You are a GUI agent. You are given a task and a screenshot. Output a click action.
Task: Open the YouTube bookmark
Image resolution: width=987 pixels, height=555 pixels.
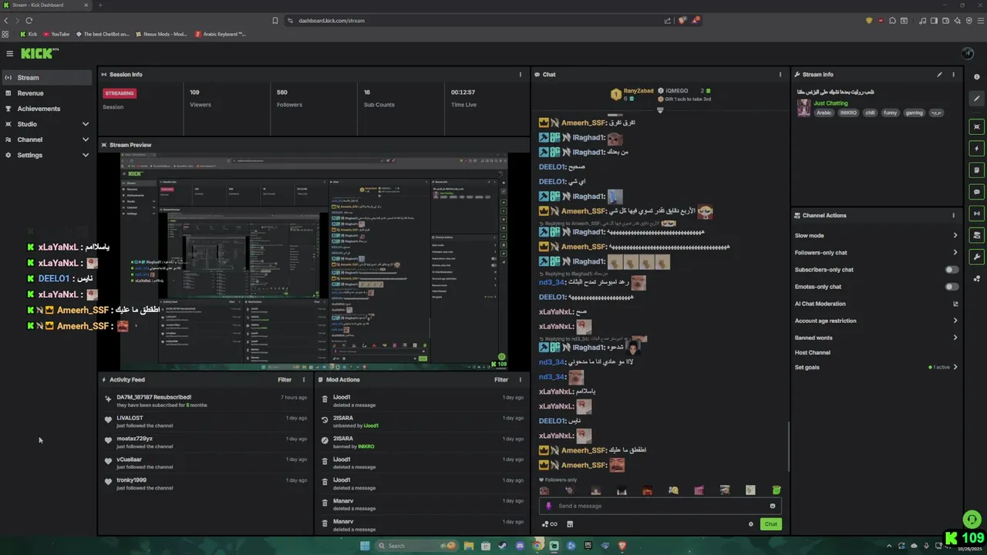[57, 34]
